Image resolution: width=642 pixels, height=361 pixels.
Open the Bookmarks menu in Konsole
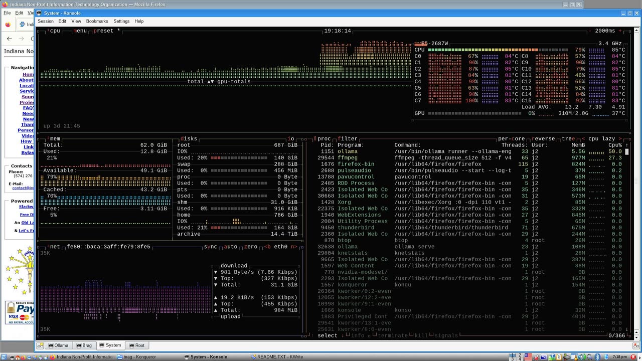point(97,21)
